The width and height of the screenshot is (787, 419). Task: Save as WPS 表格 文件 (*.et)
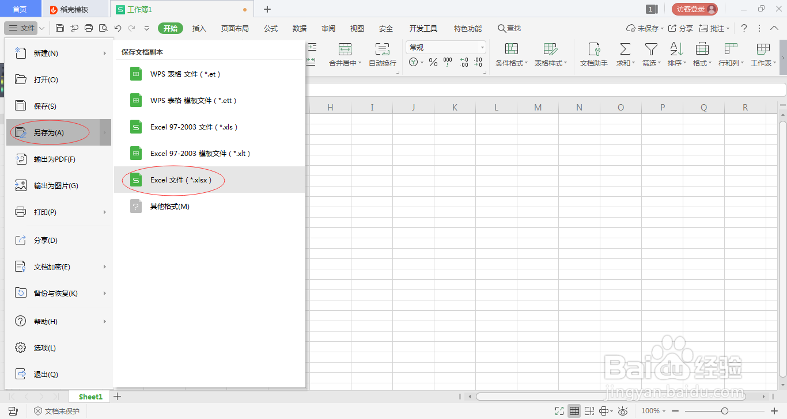[209, 74]
